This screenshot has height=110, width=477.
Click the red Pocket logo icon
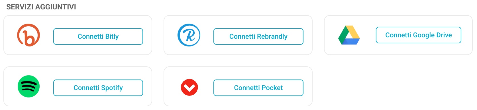point(189,87)
